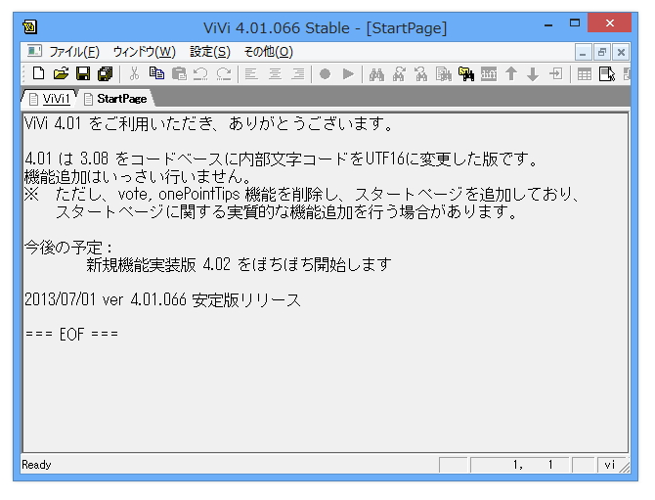The image size is (655, 500).
Task: Open the その他(O) menu
Action: 269,52
